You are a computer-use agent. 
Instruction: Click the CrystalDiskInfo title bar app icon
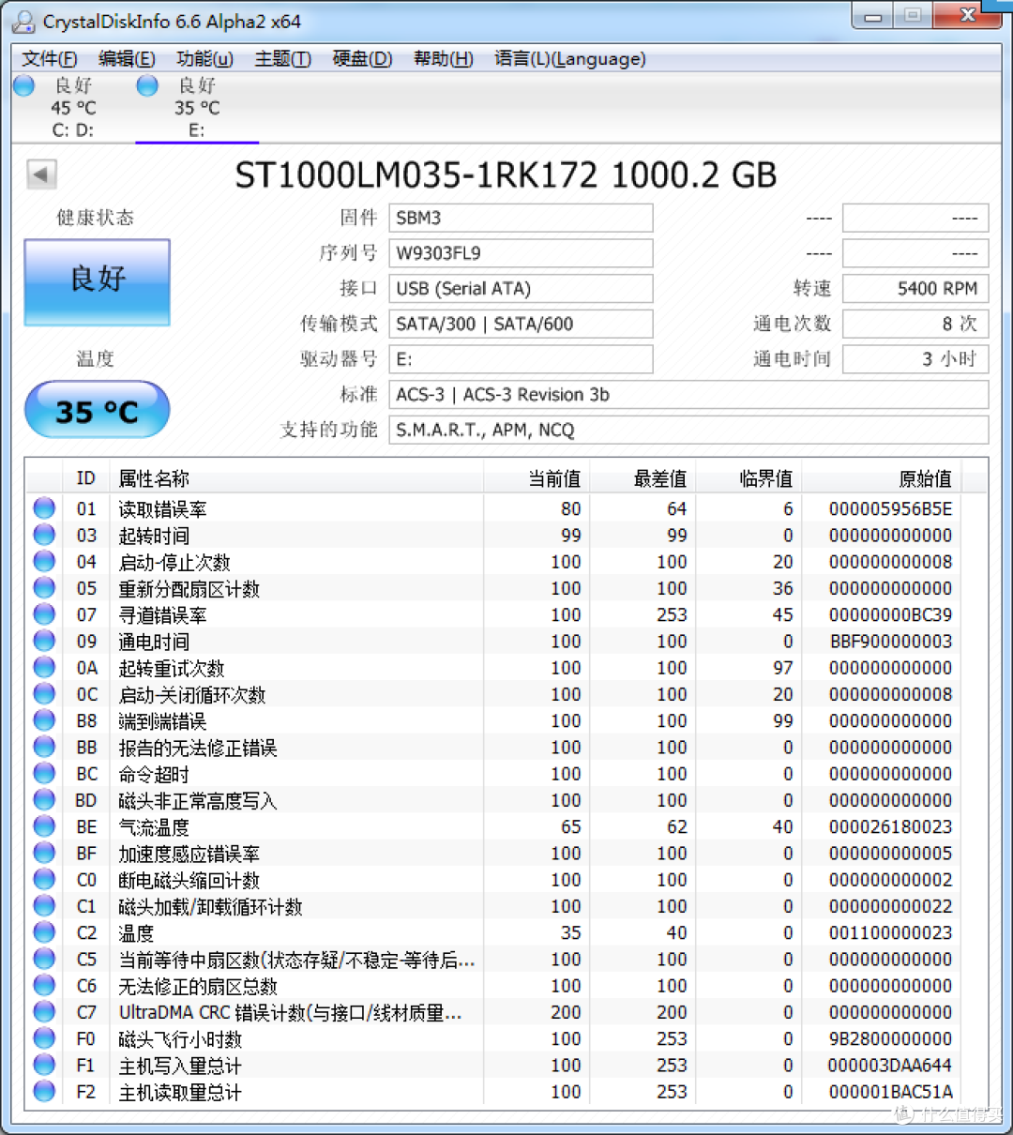[23, 20]
